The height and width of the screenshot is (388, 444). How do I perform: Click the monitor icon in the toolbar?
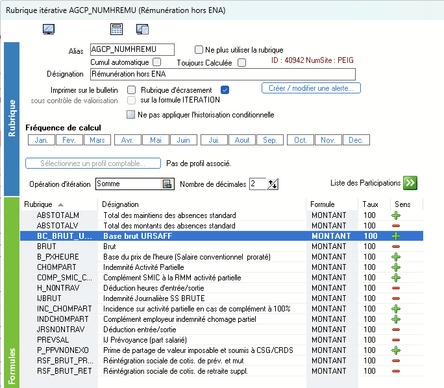pyautogui.click(x=49, y=29)
